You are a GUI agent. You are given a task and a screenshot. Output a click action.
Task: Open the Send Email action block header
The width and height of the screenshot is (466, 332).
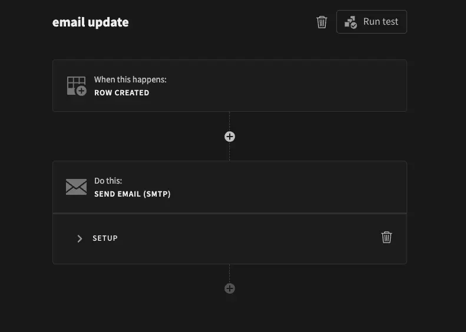point(265,187)
